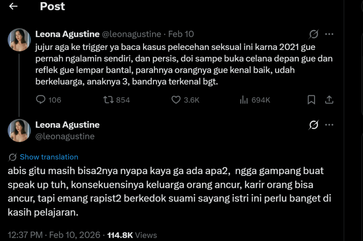Image resolution: width=363 pixels, height=241 pixels.
Task: Show translation of the reply
Action: click(x=48, y=157)
